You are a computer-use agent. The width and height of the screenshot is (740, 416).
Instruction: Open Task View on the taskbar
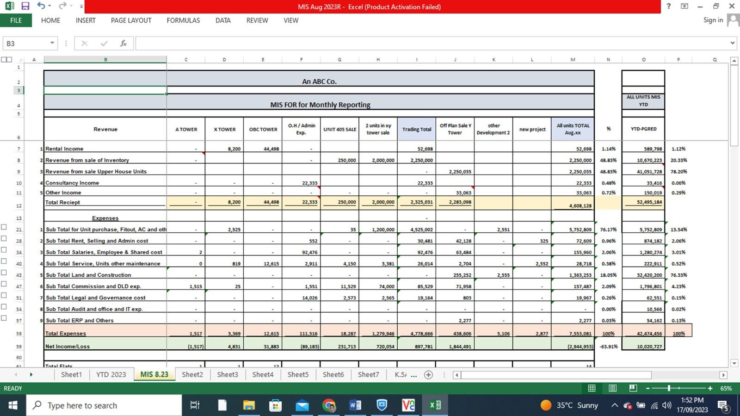(195, 405)
